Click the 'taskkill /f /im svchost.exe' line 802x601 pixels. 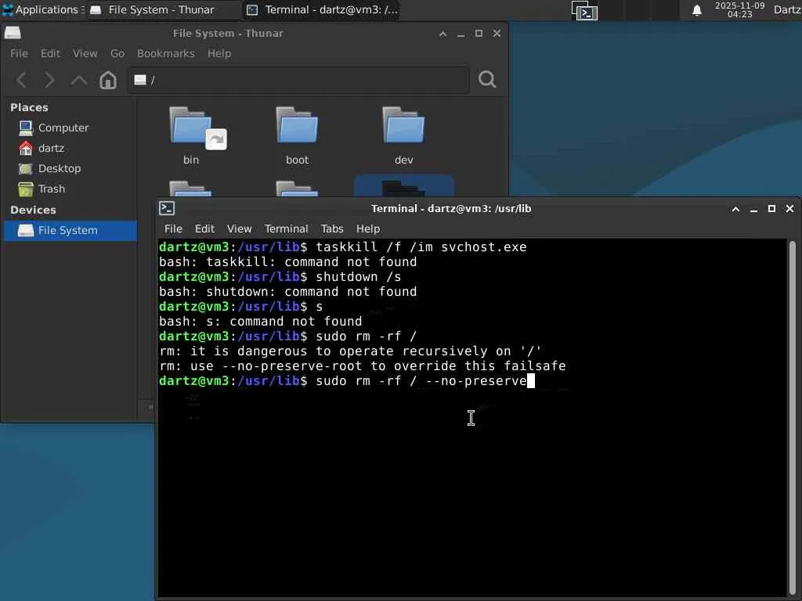pos(343,247)
